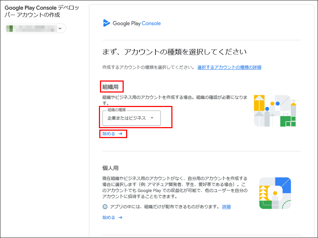This screenshot has height=238, width=318.
Task: Click the 個人用 description paragraph
Action: pos(175,187)
